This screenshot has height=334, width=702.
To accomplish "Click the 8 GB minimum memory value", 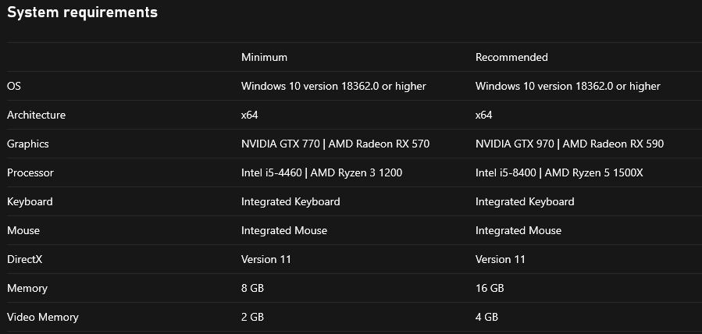I will pos(252,288).
